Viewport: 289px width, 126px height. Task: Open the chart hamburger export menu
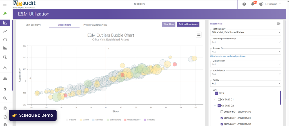click(199, 35)
